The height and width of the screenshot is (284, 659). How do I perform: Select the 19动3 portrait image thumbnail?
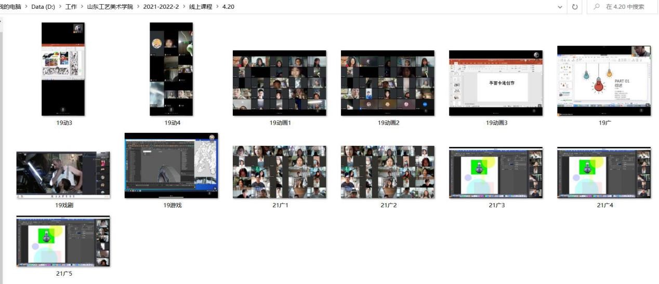[x=63, y=69]
